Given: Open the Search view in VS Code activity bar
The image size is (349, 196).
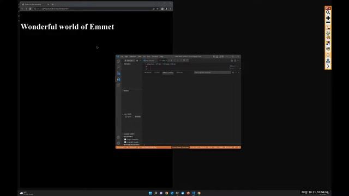Looking at the screenshot, I should pos(118,67).
